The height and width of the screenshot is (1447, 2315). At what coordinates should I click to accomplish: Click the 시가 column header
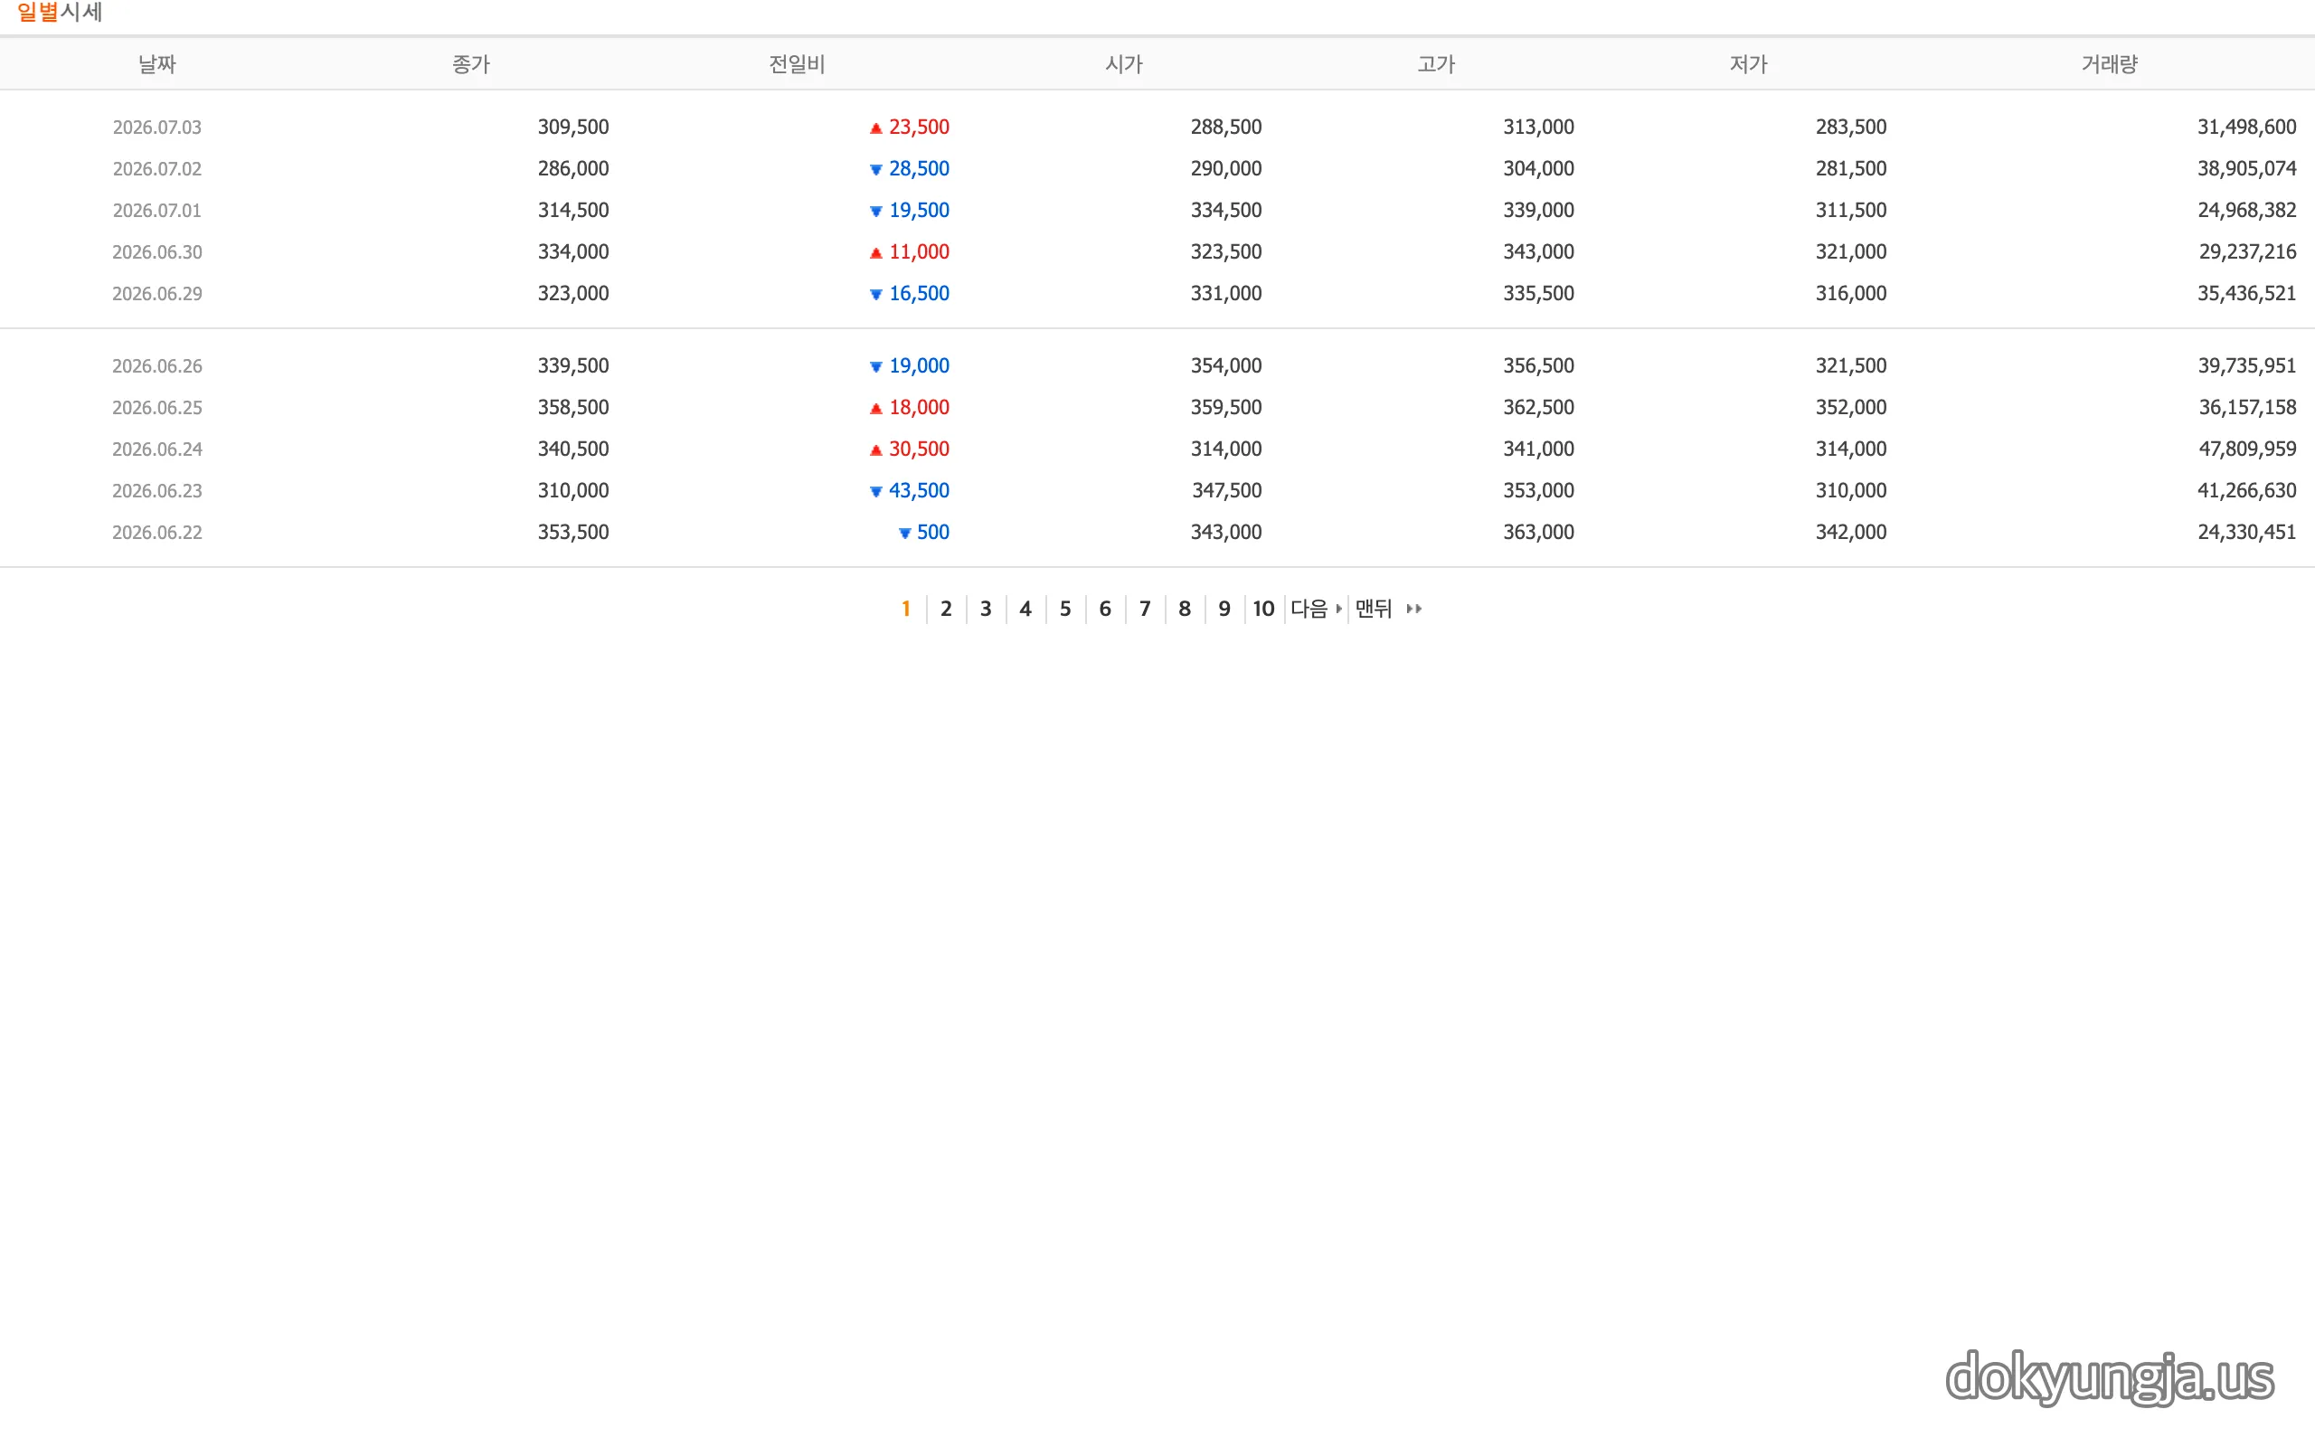(1124, 64)
